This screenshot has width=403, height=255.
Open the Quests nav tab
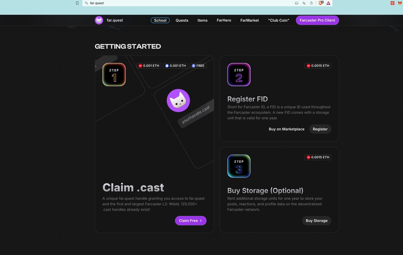[182, 20]
